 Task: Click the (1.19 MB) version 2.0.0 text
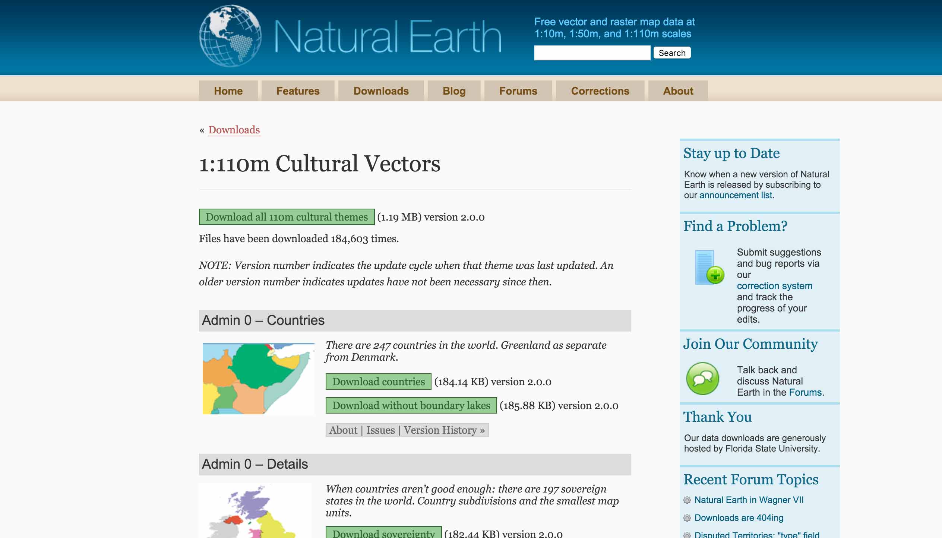(431, 217)
